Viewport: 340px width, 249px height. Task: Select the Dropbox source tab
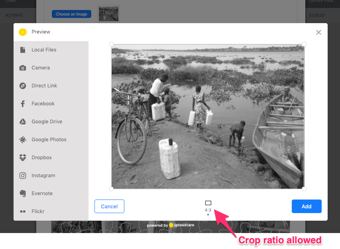[x=51, y=158]
